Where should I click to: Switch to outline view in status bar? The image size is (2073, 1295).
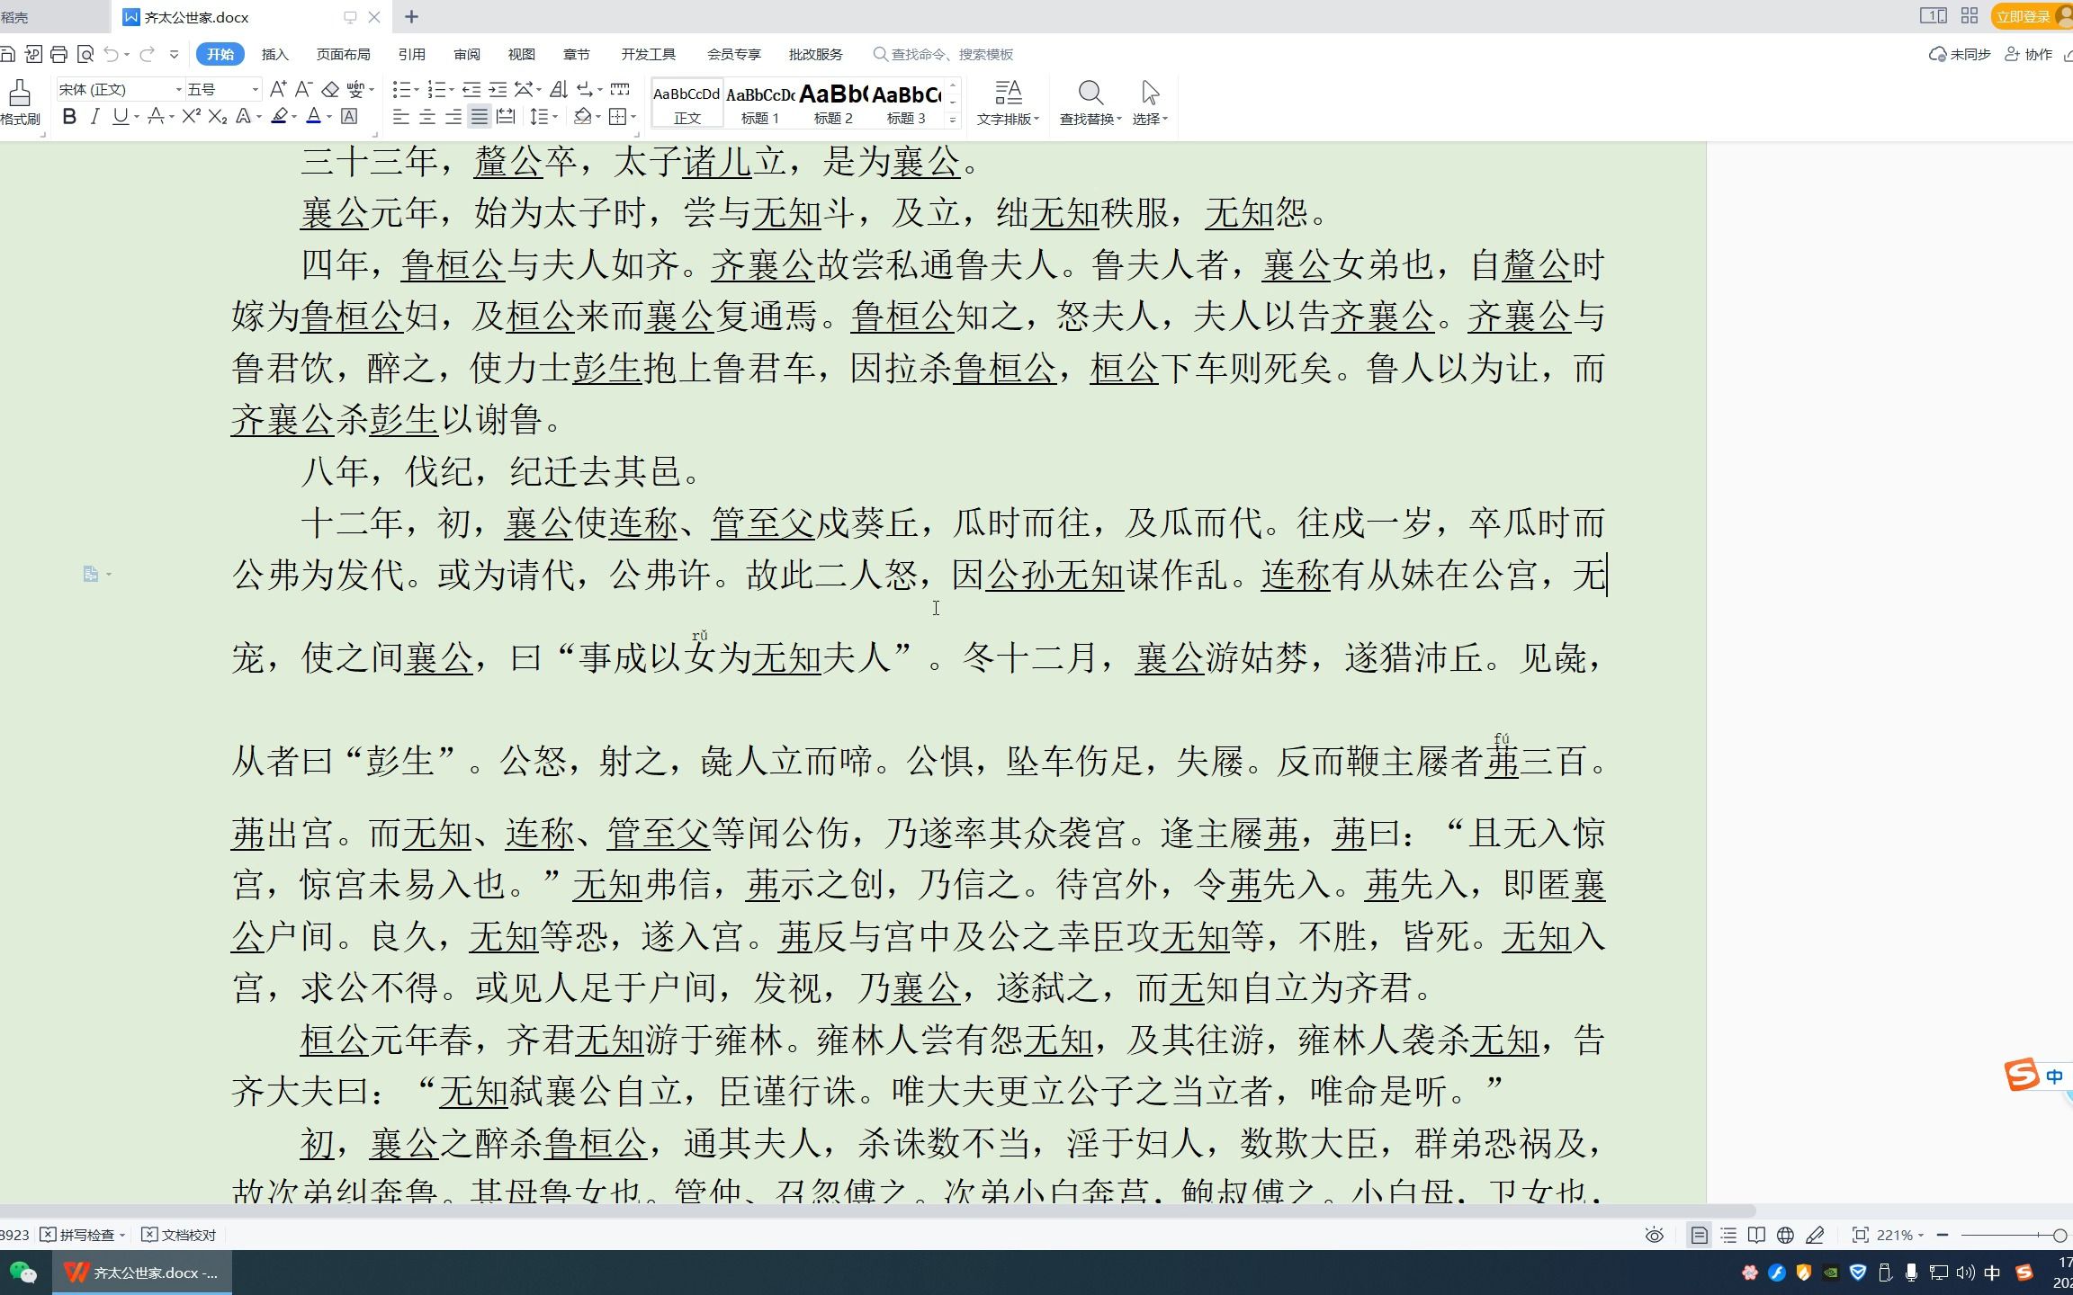point(1728,1235)
